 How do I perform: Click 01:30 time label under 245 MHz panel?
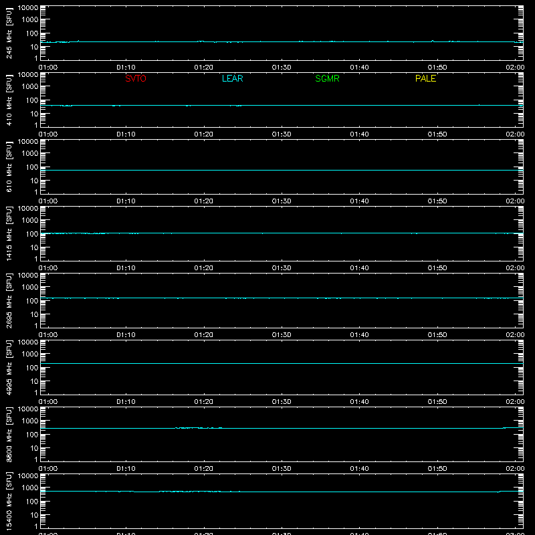click(x=282, y=68)
